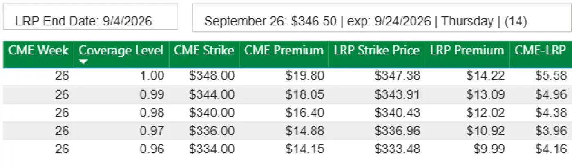The image size is (572, 165).
Task: Click the $336.00 CME strike cell
Action: 212,131
